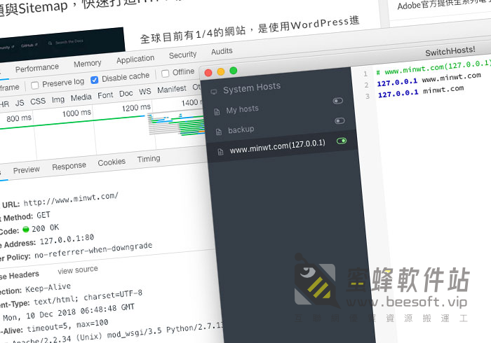This screenshot has width=491, height=343.
Task: Filter network requests by Manifest
Action: coord(172,90)
